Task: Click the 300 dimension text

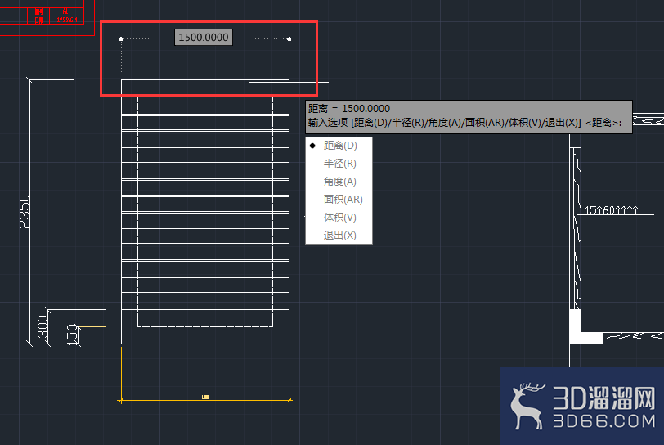Action: click(x=43, y=326)
